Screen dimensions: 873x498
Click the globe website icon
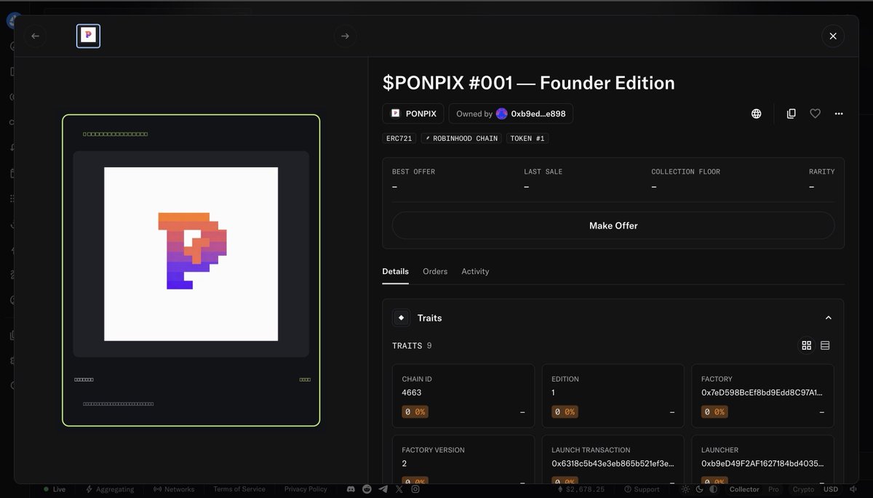pyautogui.click(x=757, y=113)
